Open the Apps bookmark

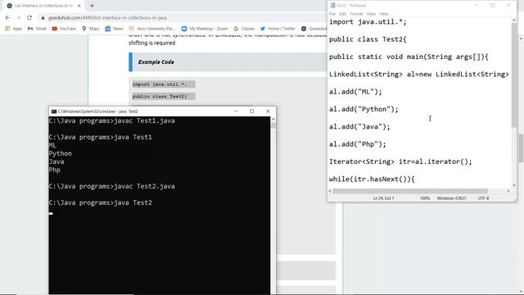(x=14, y=29)
